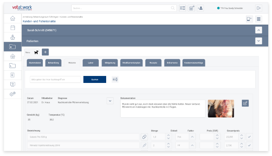Open history filter sliders icon
The image size is (272, 156).
115,80
